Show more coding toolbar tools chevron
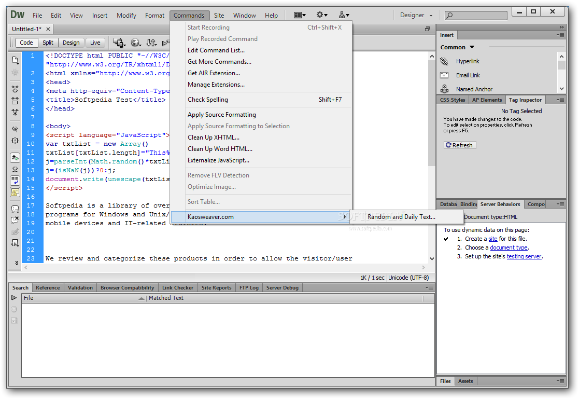 click(17, 263)
